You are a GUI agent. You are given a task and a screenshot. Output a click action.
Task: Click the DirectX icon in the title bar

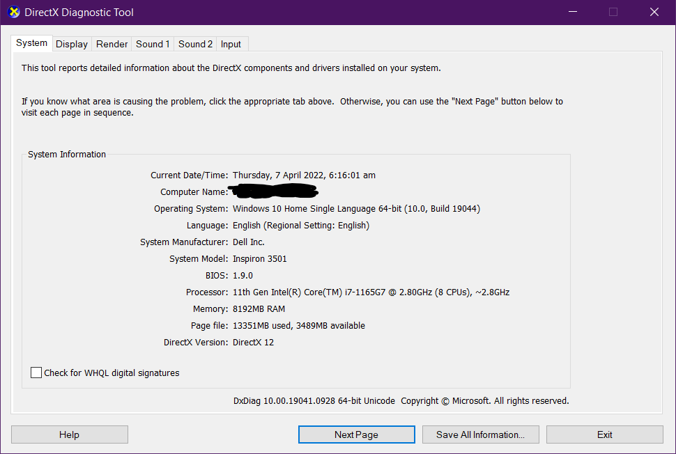[14, 13]
